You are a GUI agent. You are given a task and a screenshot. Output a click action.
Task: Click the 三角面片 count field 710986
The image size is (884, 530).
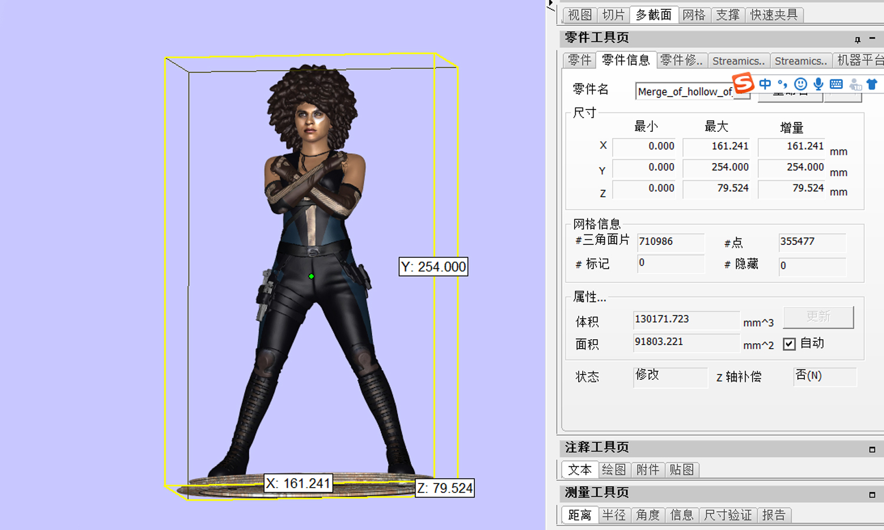(x=671, y=242)
